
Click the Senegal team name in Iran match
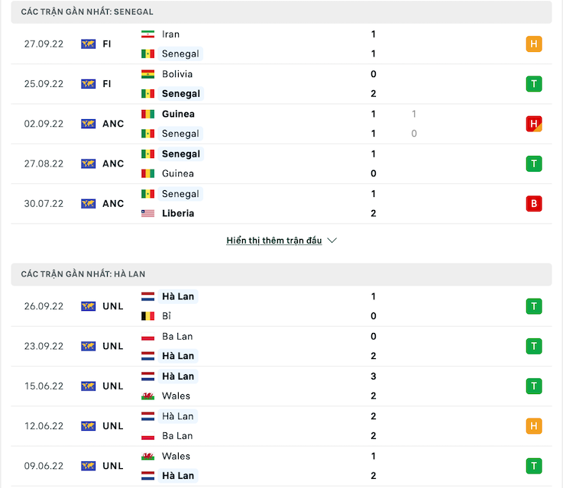click(180, 54)
